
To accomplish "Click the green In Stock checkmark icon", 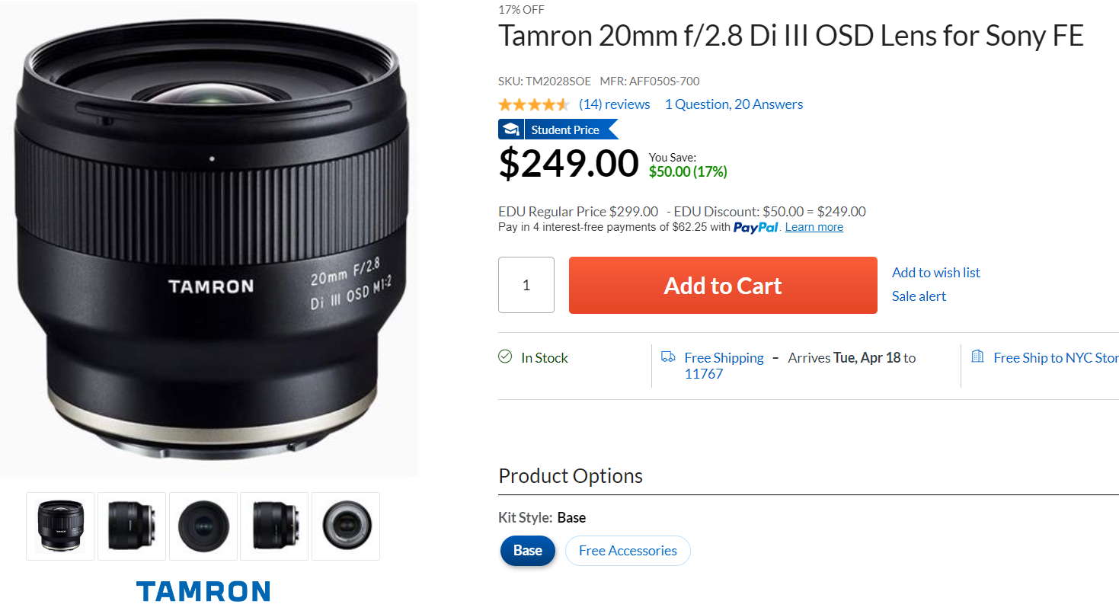I will coord(505,357).
